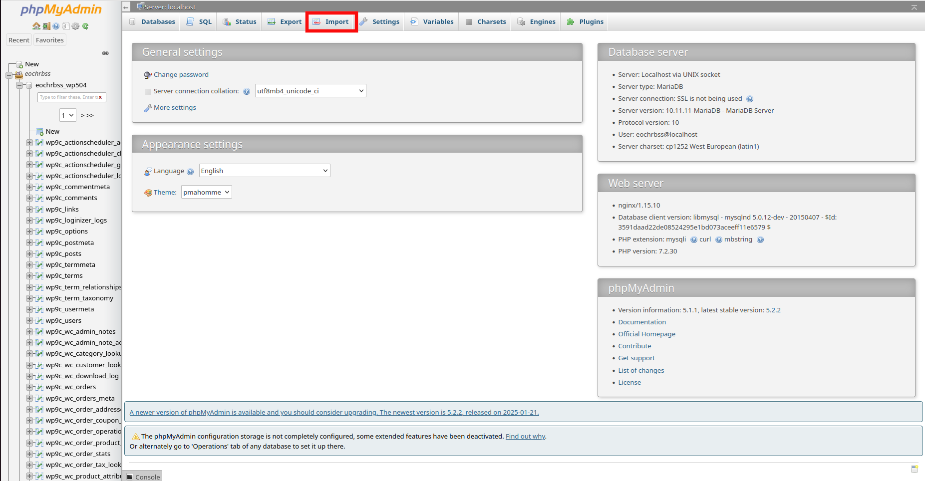Switch to the Variables tab
Image resolution: width=925 pixels, height=481 pixels.
(432, 22)
